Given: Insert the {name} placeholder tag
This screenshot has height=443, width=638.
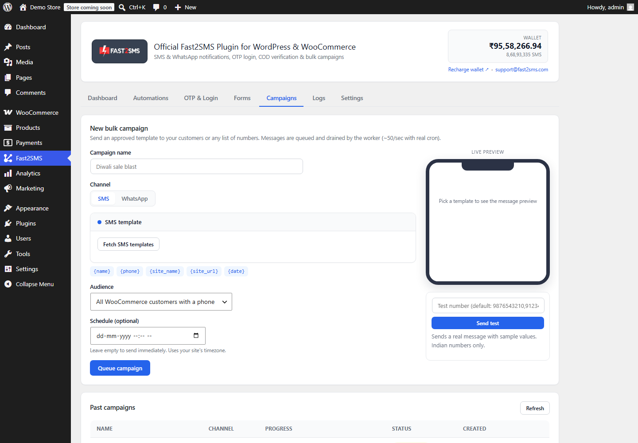Looking at the screenshot, I should tap(102, 271).
